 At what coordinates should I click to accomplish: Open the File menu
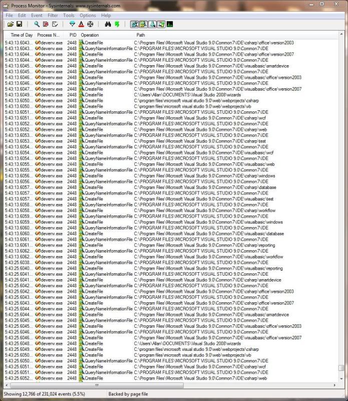coord(9,16)
